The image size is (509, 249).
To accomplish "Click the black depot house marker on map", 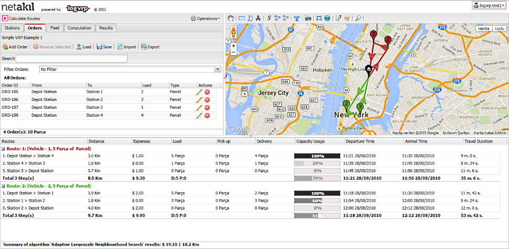I will click(368, 70).
